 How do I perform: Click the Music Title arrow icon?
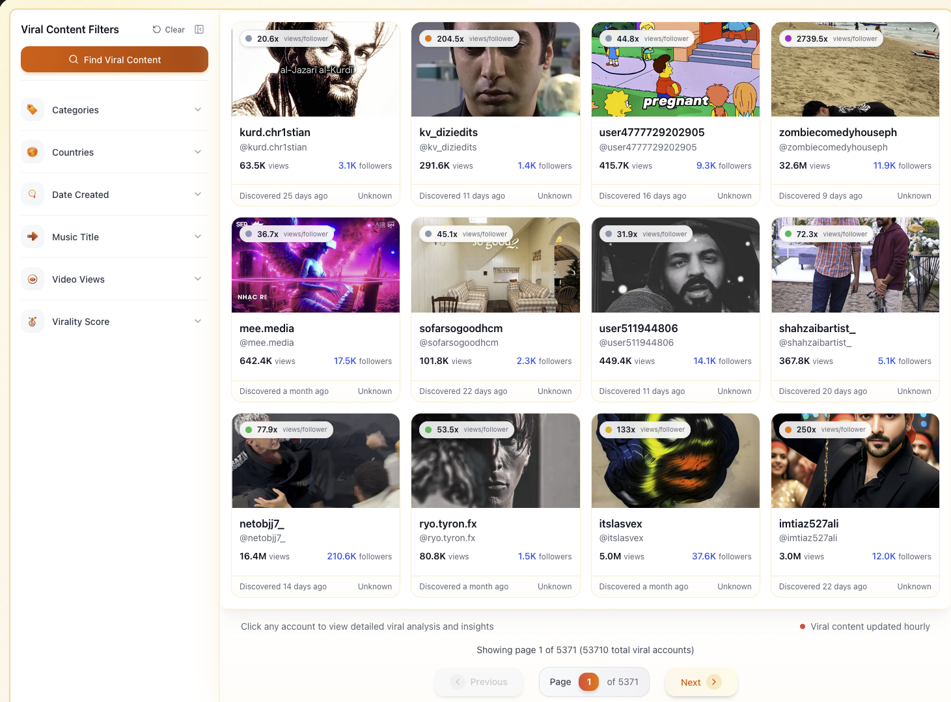pyautogui.click(x=33, y=236)
